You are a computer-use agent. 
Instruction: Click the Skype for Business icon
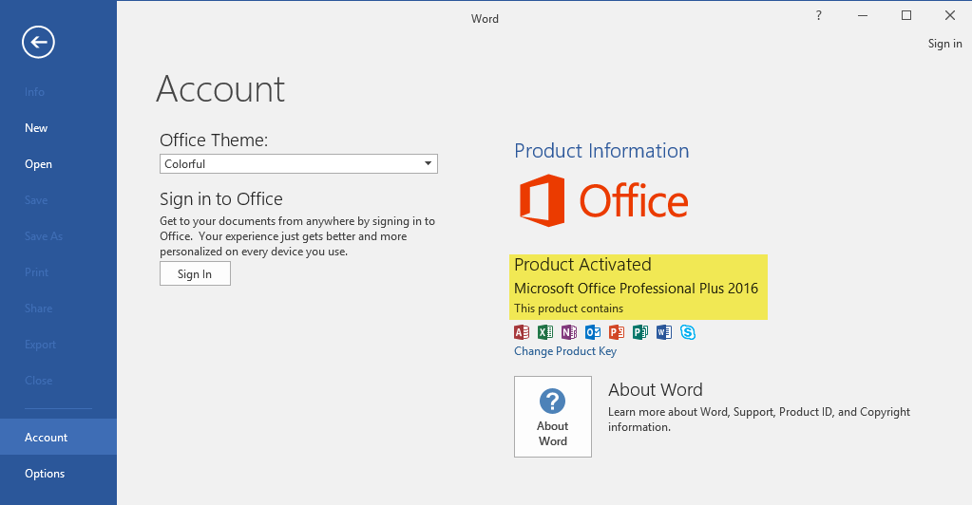[688, 332]
